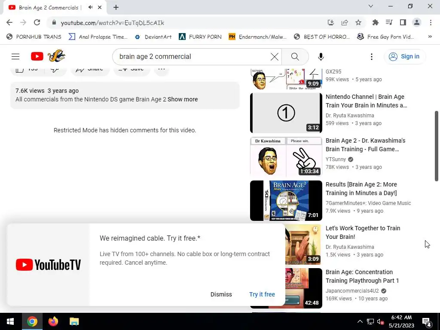
Task: Bookmark this page with the star icon
Action: click(358, 23)
